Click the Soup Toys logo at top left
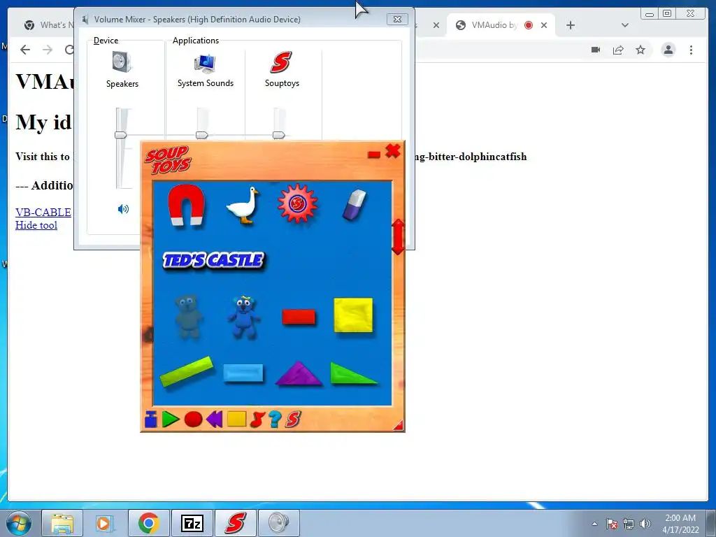 (x=168, y=159)
